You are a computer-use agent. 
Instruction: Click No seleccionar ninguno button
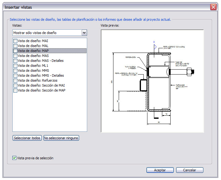tap(61, 138)
